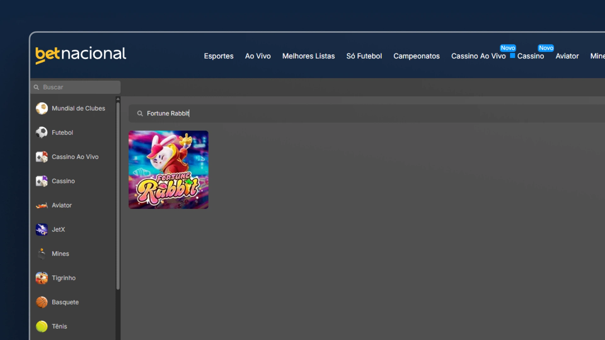Click the Mines bomb icon

[42, 254]
